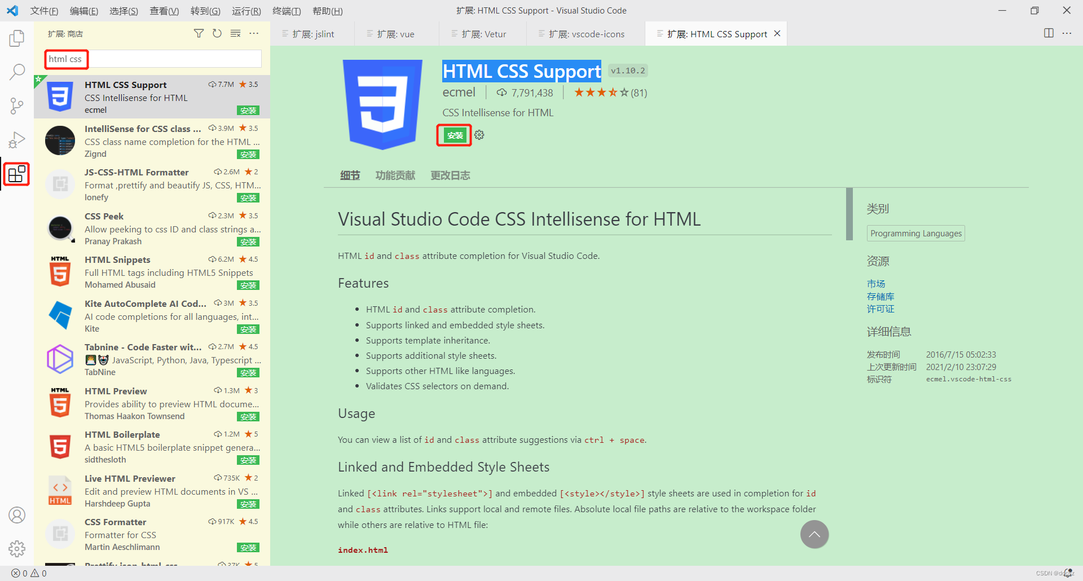Close the HTML CSS Support tab
Viewport: 1083px width, 581px height.
(x=777, y=34)
